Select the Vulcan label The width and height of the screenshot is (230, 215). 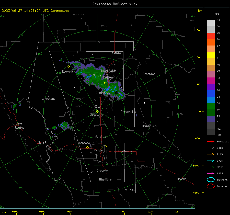130,190
